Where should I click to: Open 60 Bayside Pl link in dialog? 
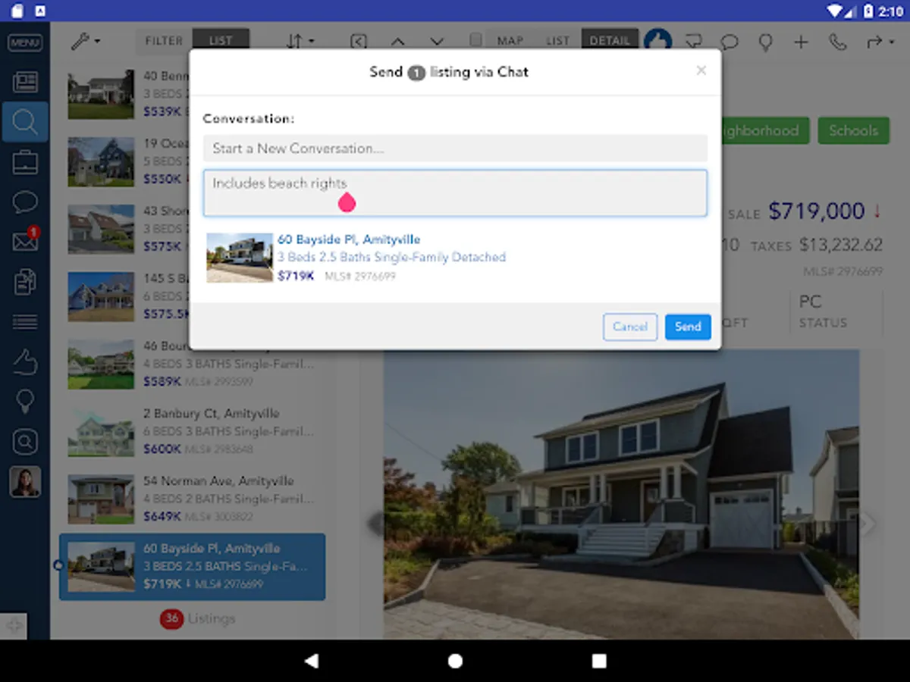pos(349,239)
